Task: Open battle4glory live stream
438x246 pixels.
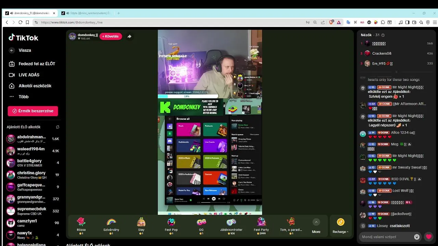Action: click(33, 163)
